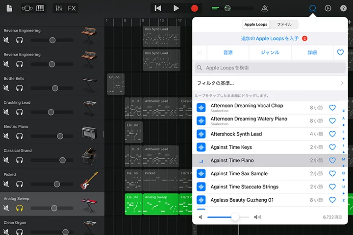Open 音源 instrument filter

coord(228,52)
